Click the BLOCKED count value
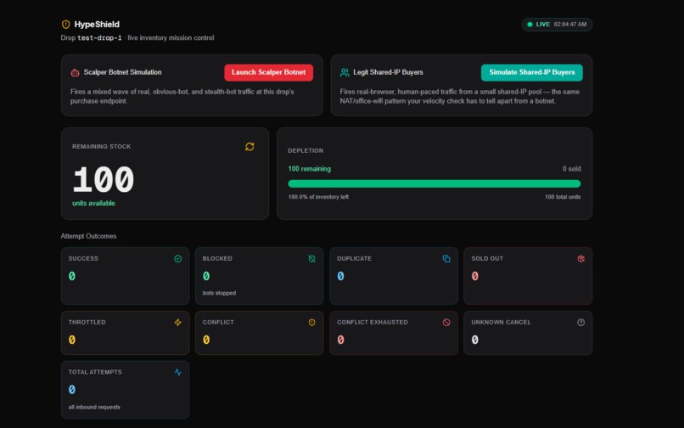This screenshot has height=428, width=684. click(206, 277)
